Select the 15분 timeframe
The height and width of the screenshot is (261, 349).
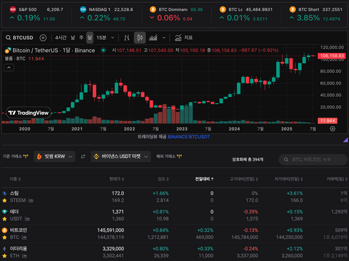coord(101,38)
